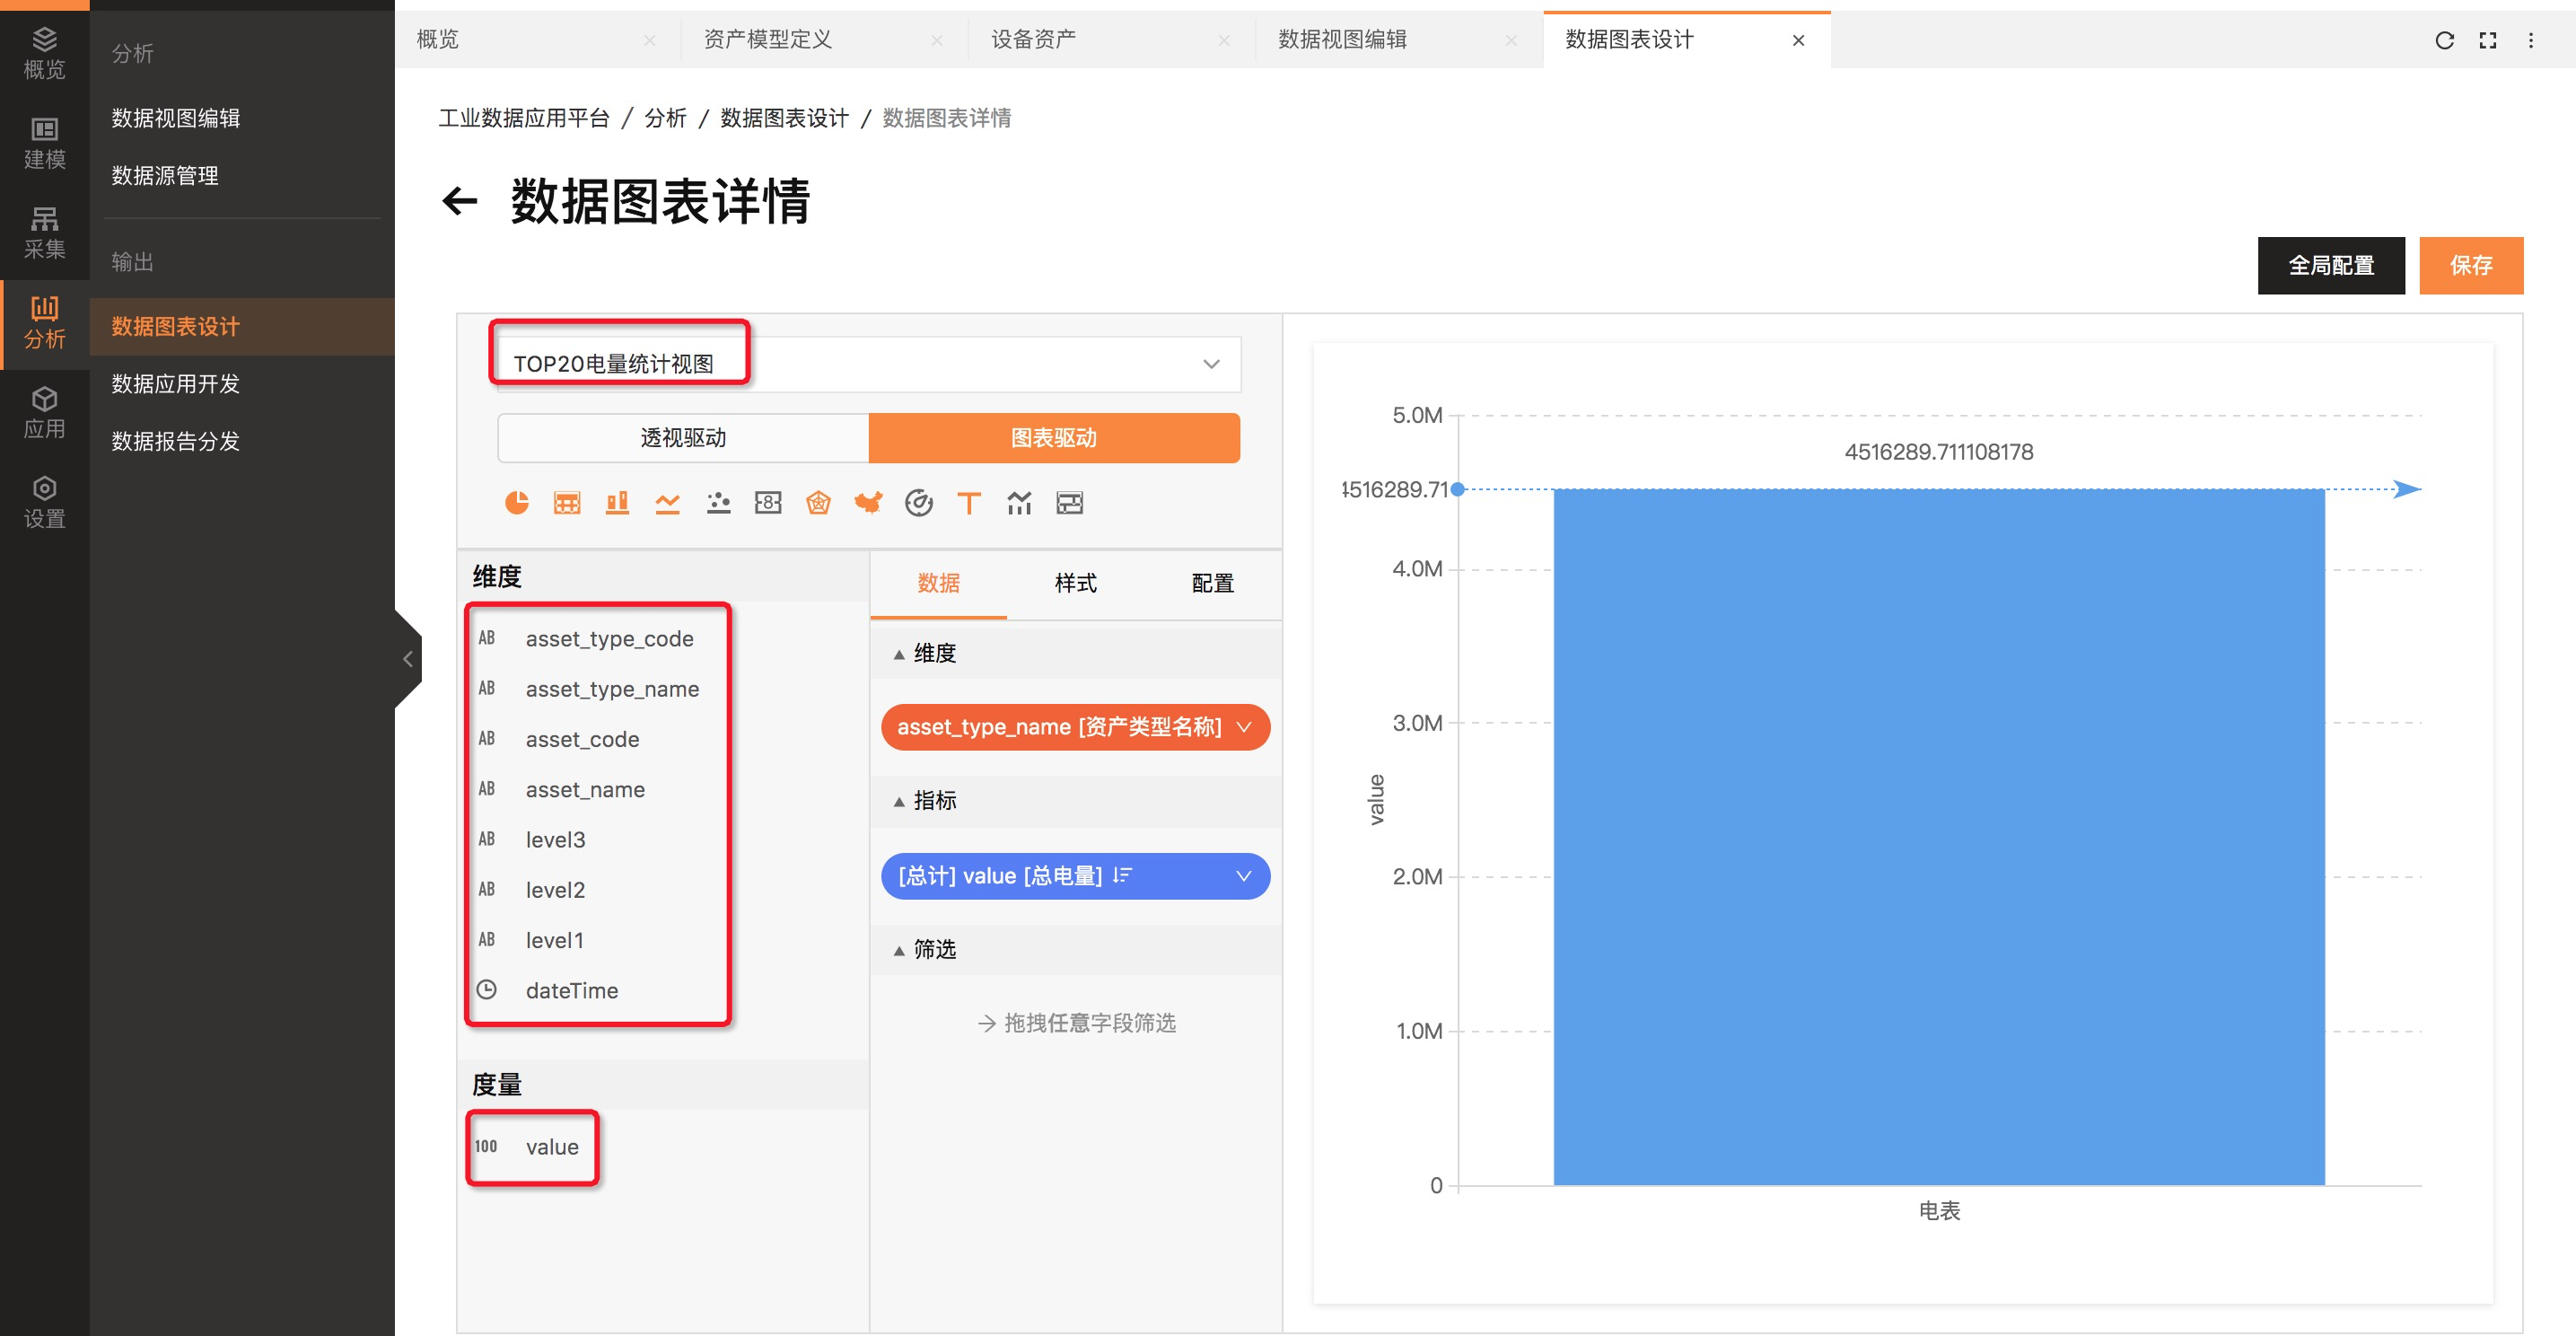
Task: Select the bar chart type icon
Action: (x=617, y=503)
